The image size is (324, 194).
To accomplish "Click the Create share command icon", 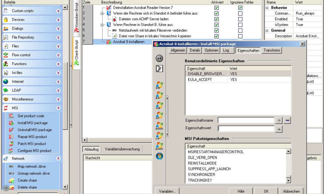I will pyautogui.click(x=11, y=181).
